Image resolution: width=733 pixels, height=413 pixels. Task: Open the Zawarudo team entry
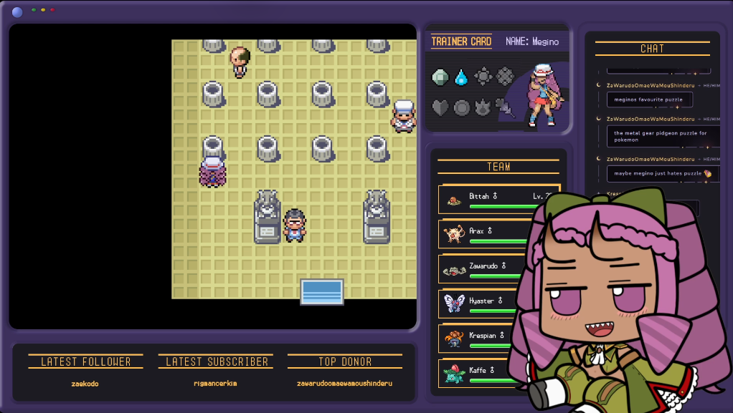481,269
